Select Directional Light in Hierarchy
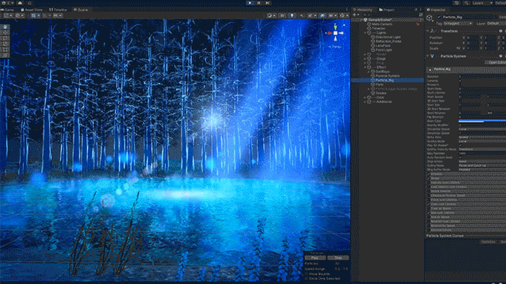 coord(388,37)
